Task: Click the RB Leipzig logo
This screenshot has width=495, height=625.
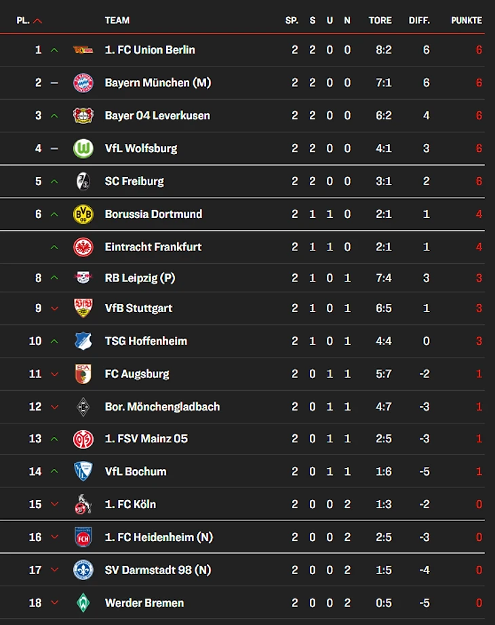Action: (x=83, y=278)
